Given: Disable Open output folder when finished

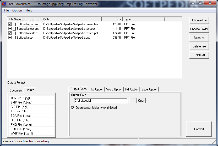Looking at the screenshot, I should pos(73,108).
